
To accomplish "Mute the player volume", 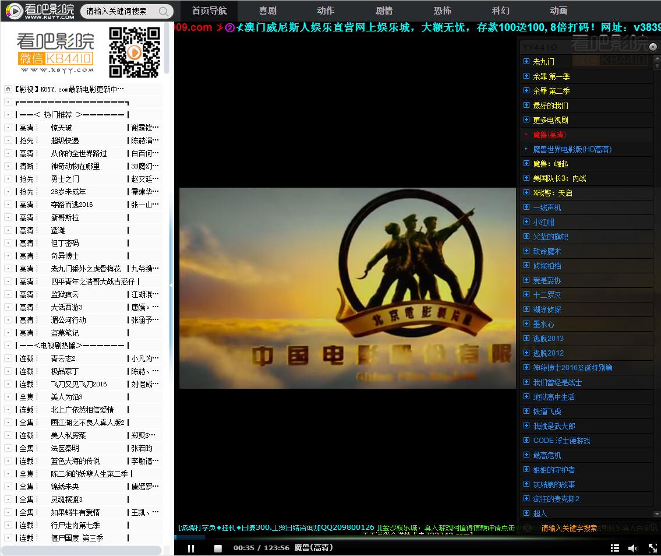I will click(x=633, y=548).
